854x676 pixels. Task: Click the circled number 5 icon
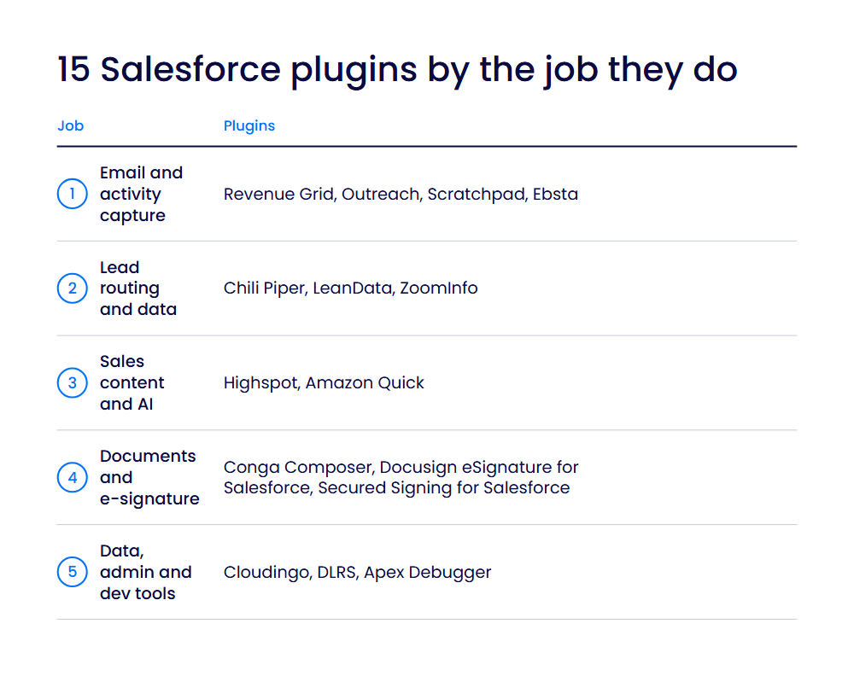(73, 572)
